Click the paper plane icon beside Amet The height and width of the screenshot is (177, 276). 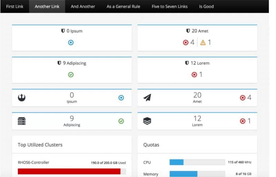[x=147, y=98]
